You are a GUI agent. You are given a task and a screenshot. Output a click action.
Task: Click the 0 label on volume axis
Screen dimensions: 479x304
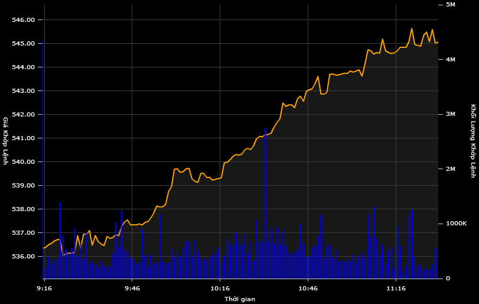(x=448, y=279)
